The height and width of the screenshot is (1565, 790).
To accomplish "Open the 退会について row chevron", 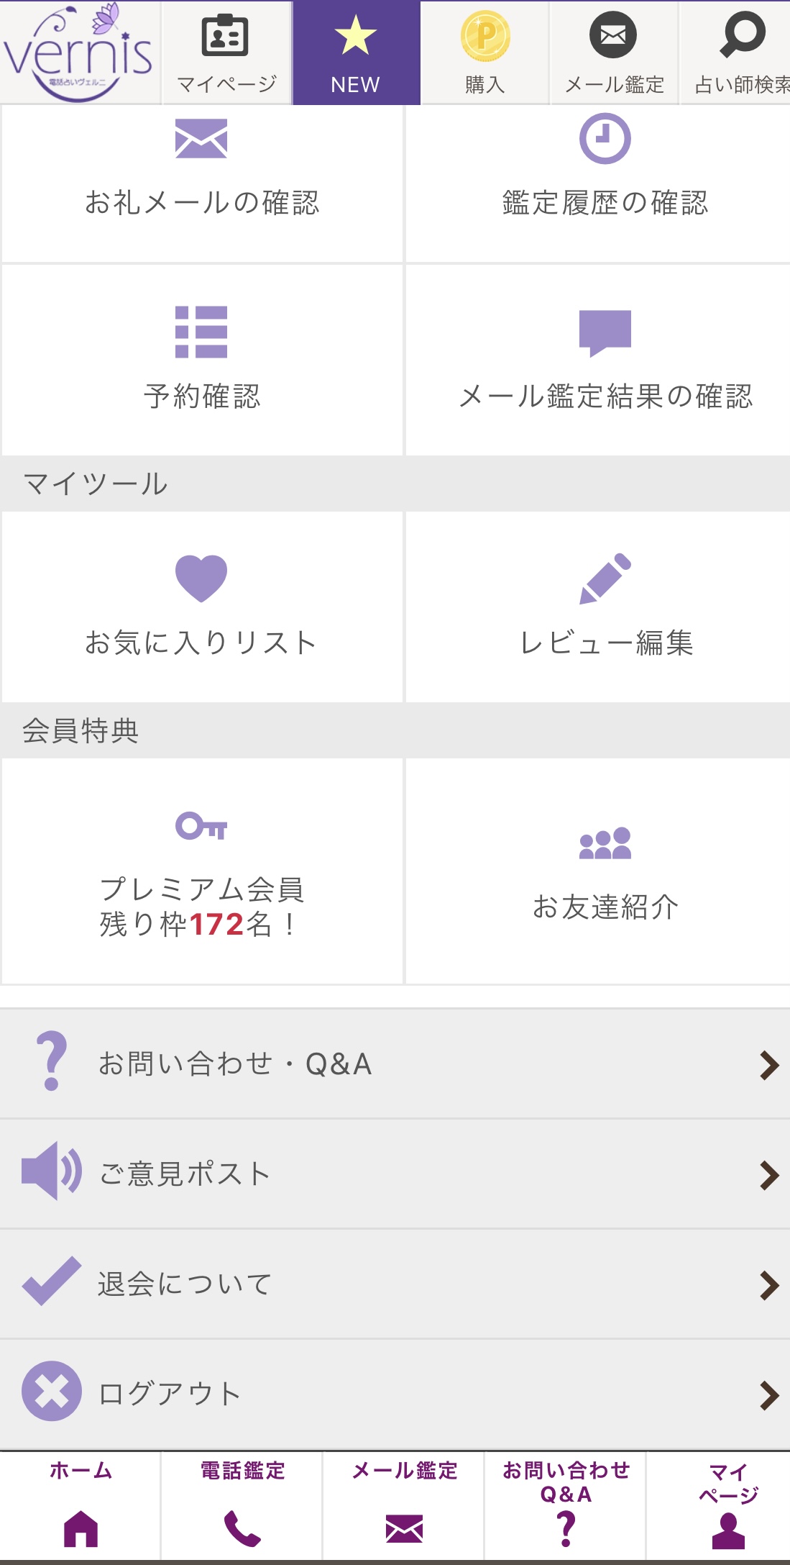I will coord(768,1285).
